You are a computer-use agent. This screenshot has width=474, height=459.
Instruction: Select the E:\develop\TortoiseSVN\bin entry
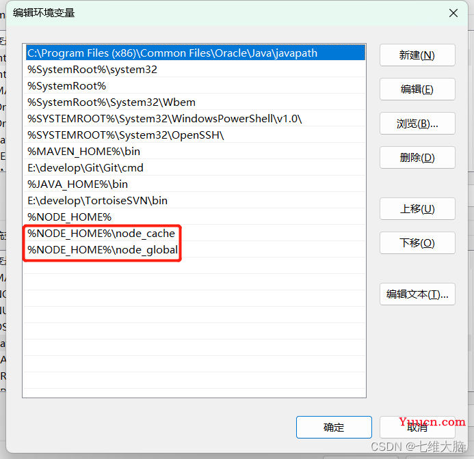(194, 200)
